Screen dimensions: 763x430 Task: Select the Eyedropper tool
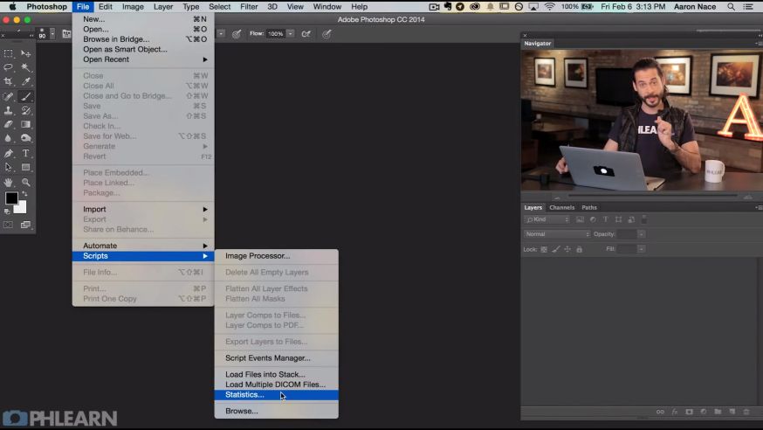tap(26, 81)
